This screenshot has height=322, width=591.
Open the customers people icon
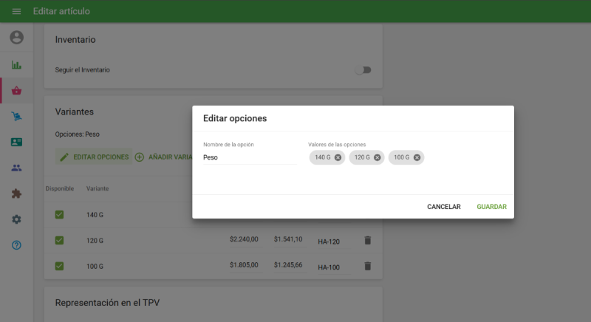point(16,168)
